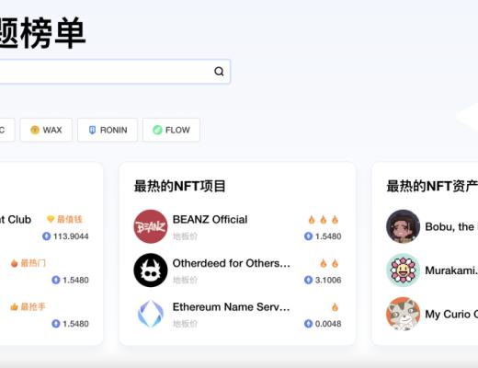The image size is (478, 368).
Task: Click the 地板价 label under Otherdeed
Action: (185, 280)
